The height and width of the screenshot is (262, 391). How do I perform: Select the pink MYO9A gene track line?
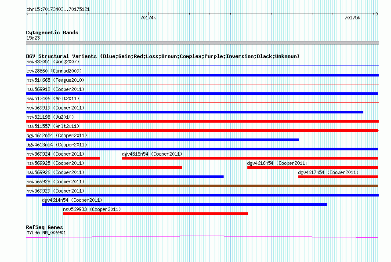202,237
